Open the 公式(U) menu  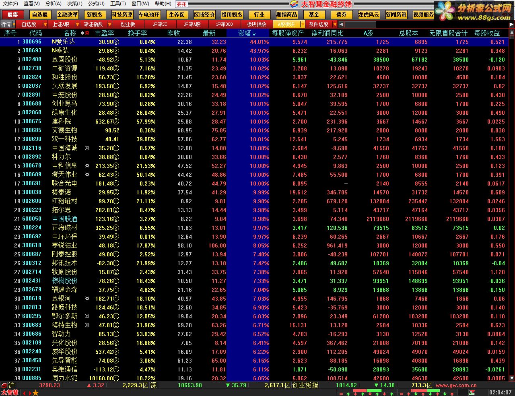pyautogui.click(x=96, y=4)
